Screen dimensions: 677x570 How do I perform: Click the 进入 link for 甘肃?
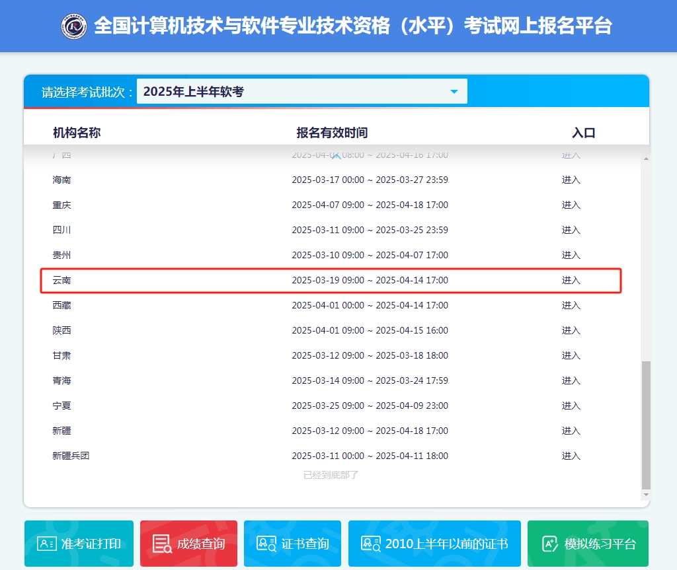(x=570, y=355)
